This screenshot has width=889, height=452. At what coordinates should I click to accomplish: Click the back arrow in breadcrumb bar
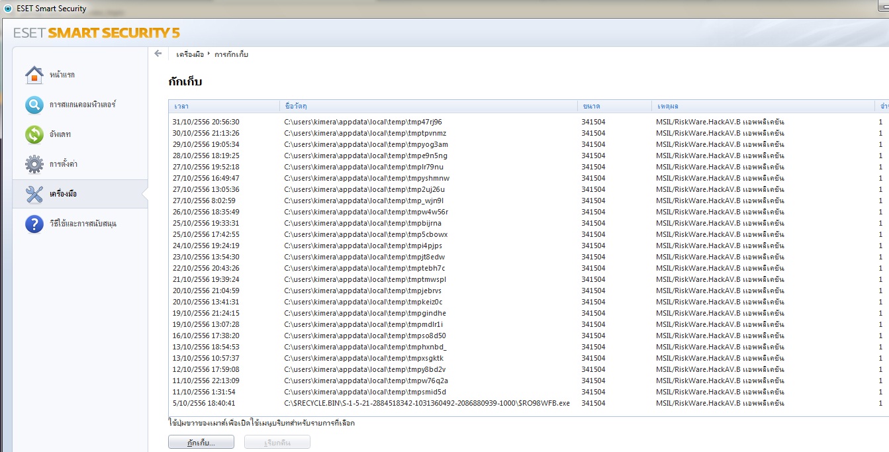(158, 54)
